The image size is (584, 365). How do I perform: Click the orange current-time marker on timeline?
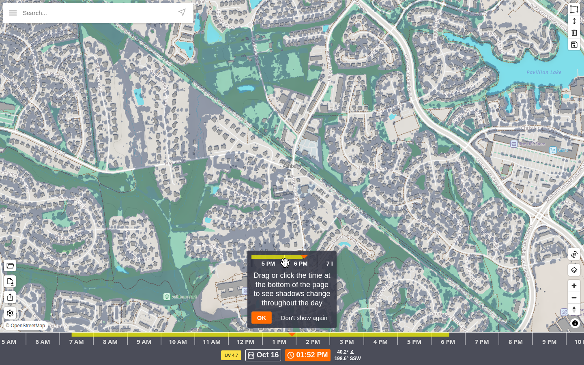pos(292,335)
